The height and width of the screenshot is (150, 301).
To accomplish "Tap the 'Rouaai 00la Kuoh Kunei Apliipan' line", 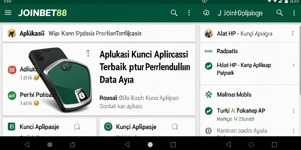I will (139, 98).
